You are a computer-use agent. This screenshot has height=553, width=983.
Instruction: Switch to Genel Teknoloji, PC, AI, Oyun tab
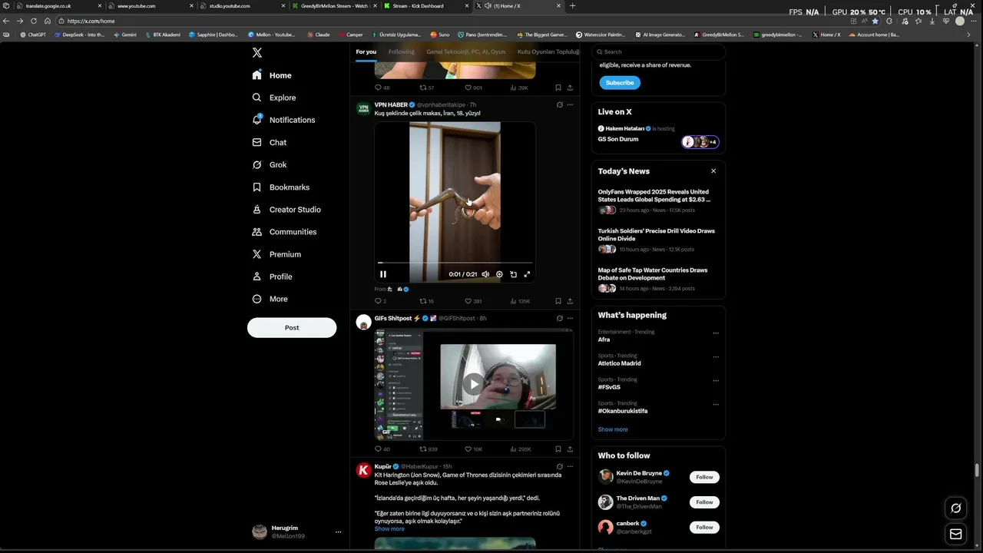click(x=466, y=52)
